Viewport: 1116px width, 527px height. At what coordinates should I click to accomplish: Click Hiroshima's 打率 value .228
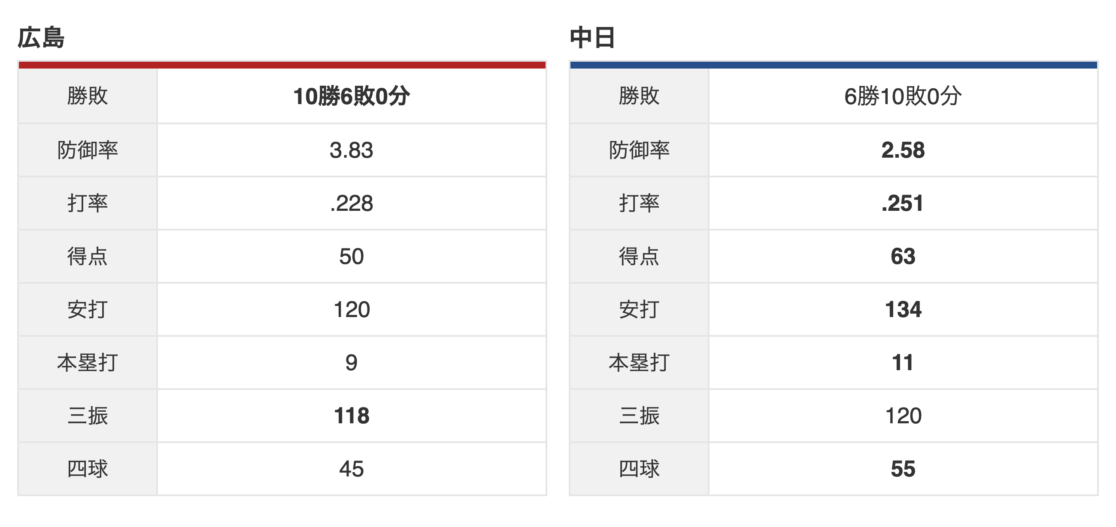[352, 204]
